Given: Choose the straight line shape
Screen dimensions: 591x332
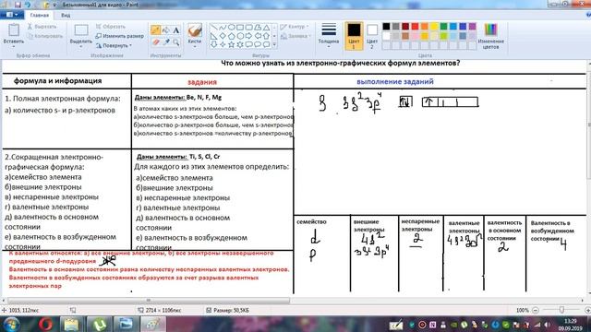Looking at the screenshot, I should click(x=213, y=28).
